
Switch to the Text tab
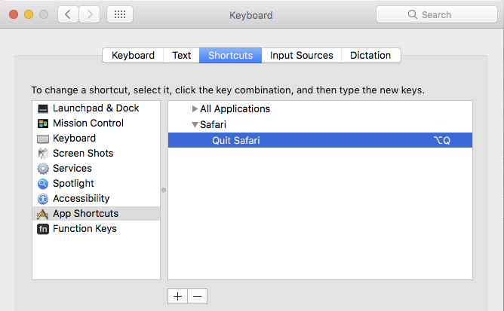182,55
